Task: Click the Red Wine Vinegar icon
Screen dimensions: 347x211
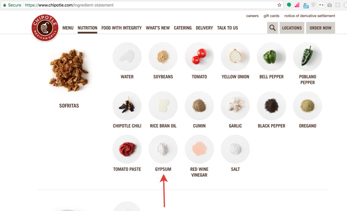Action: tap(199, 149)
